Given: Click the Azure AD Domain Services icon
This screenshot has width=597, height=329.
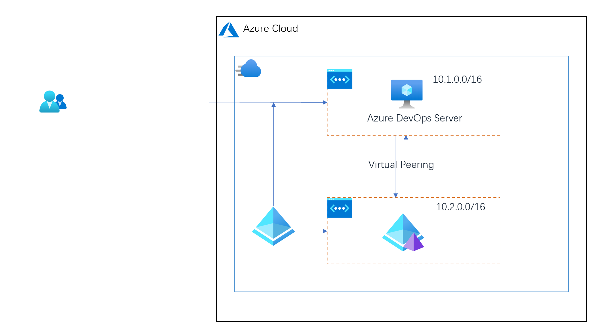Looking at the screenshot, I should coord(403,232).
